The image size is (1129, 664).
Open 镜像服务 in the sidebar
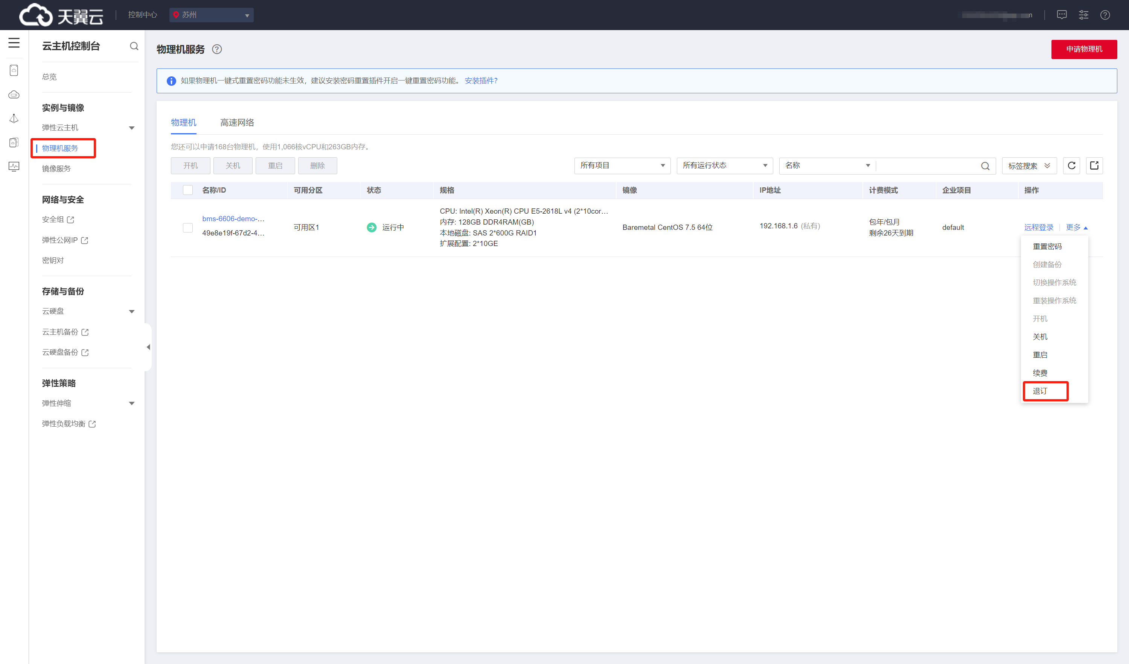point(56,168)
